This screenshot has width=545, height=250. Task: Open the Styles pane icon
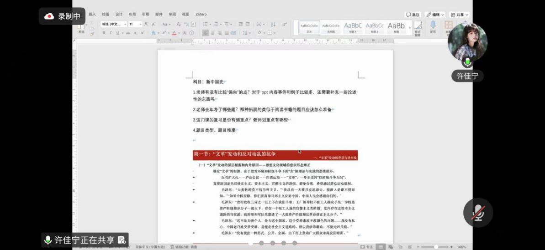coord(418,26)
